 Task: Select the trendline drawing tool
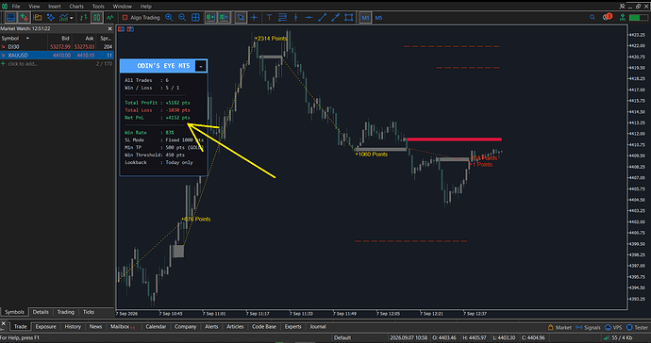(x=322, y=17)
